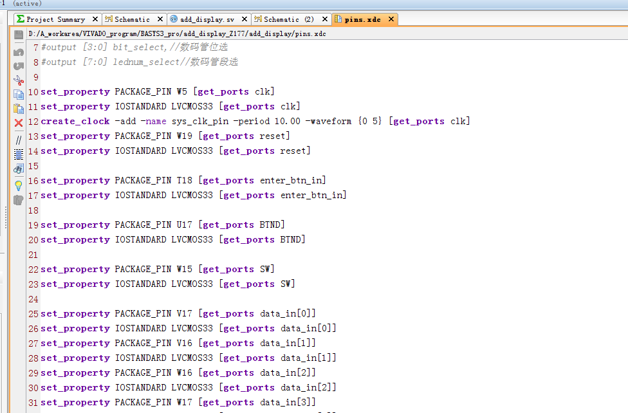Open language templates via the lightbulb icon
Image resolution: width=628 pixels, height=413 pixels.
pos(19,185)
